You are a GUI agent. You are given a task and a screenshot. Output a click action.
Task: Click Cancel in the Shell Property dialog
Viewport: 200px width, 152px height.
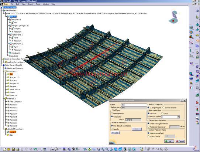coord(180,141)
